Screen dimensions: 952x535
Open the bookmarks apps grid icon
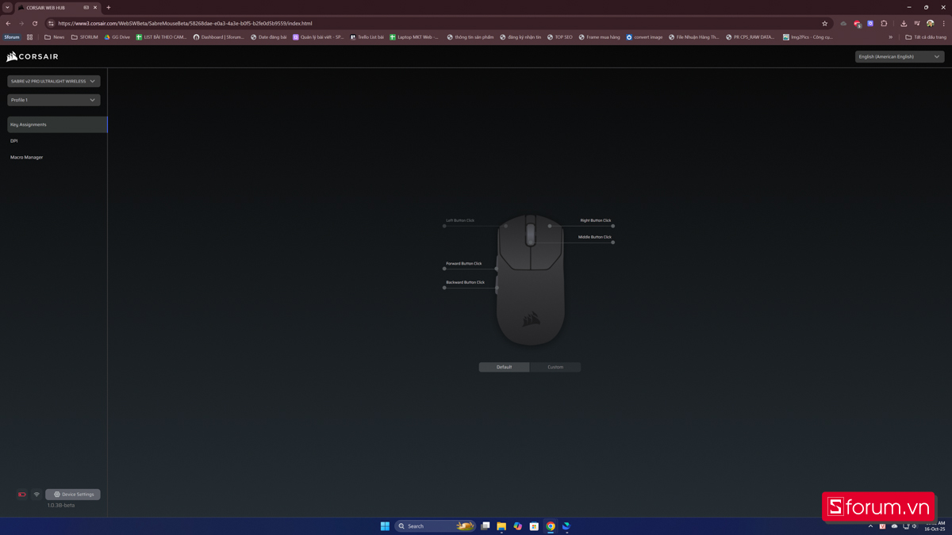[x=30, y=37]
